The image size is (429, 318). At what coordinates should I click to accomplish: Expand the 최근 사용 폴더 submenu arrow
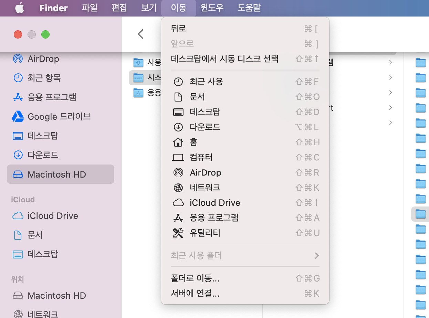point(317,256)
